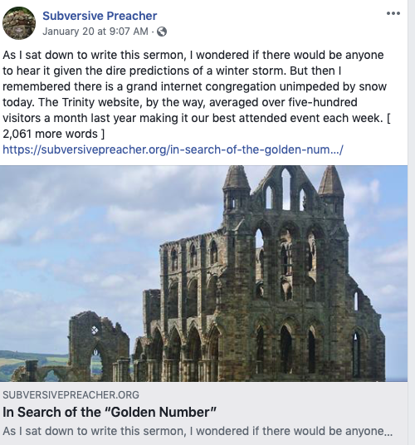415x445 pixels.
Task: Click the SUBVERSIVEPREACHER.ORG domain label
Action: pyautogui.click(x=71, y=394)
